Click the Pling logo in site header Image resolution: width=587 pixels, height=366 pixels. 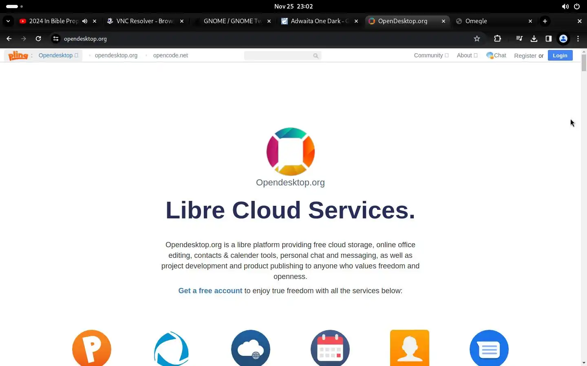pos(18,55)
